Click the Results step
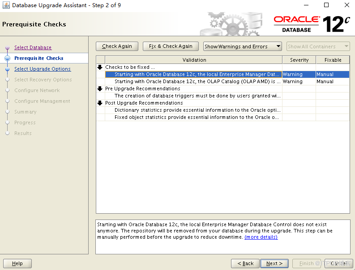The width and height of the screenshot is (355, 270). coord(23,133)
